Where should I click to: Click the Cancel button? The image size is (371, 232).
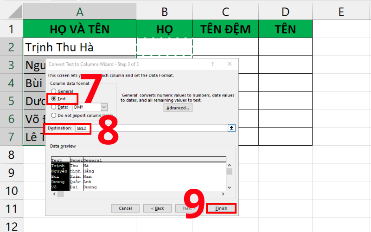125,208
